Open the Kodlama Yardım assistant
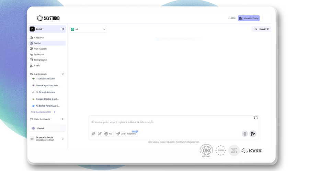 (x=47, y=106)
